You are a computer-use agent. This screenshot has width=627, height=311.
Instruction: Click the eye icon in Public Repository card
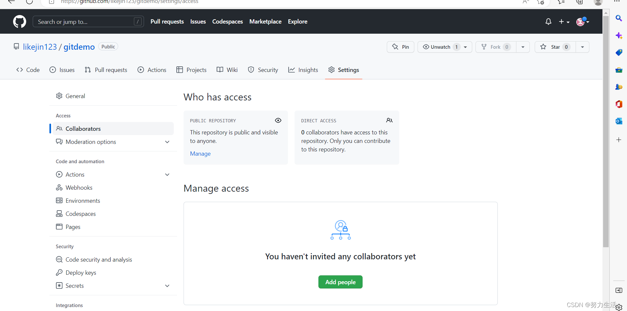(x=278, y=120)
